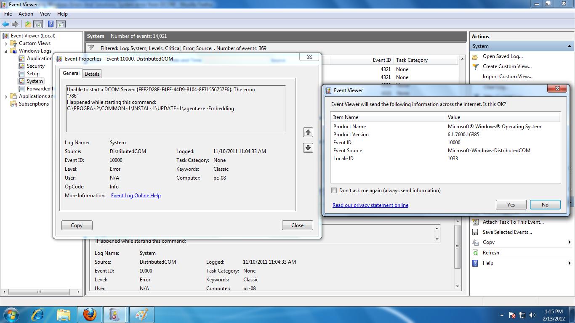Toggle the Show/Hide Action Pane toolbar icon

click(61, 24)
